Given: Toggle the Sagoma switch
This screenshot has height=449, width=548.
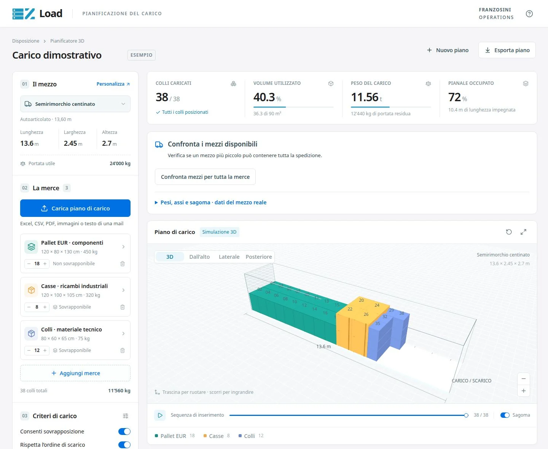Looking at the screenshot, I should [x=505, y=415].
